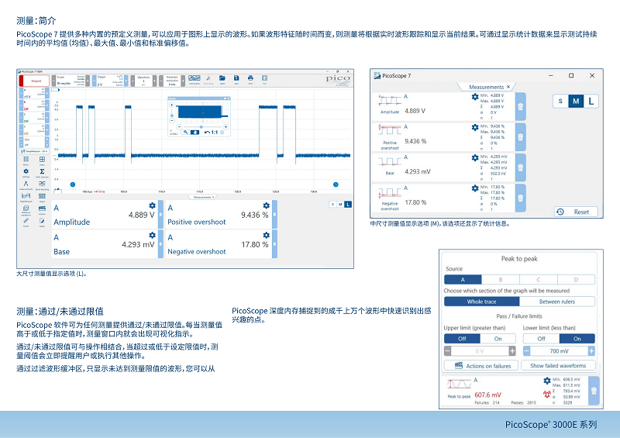Image resolution: width=620 pixels, height=438 pixels.
Task: Select source channel B
Action: pos(501,280)
